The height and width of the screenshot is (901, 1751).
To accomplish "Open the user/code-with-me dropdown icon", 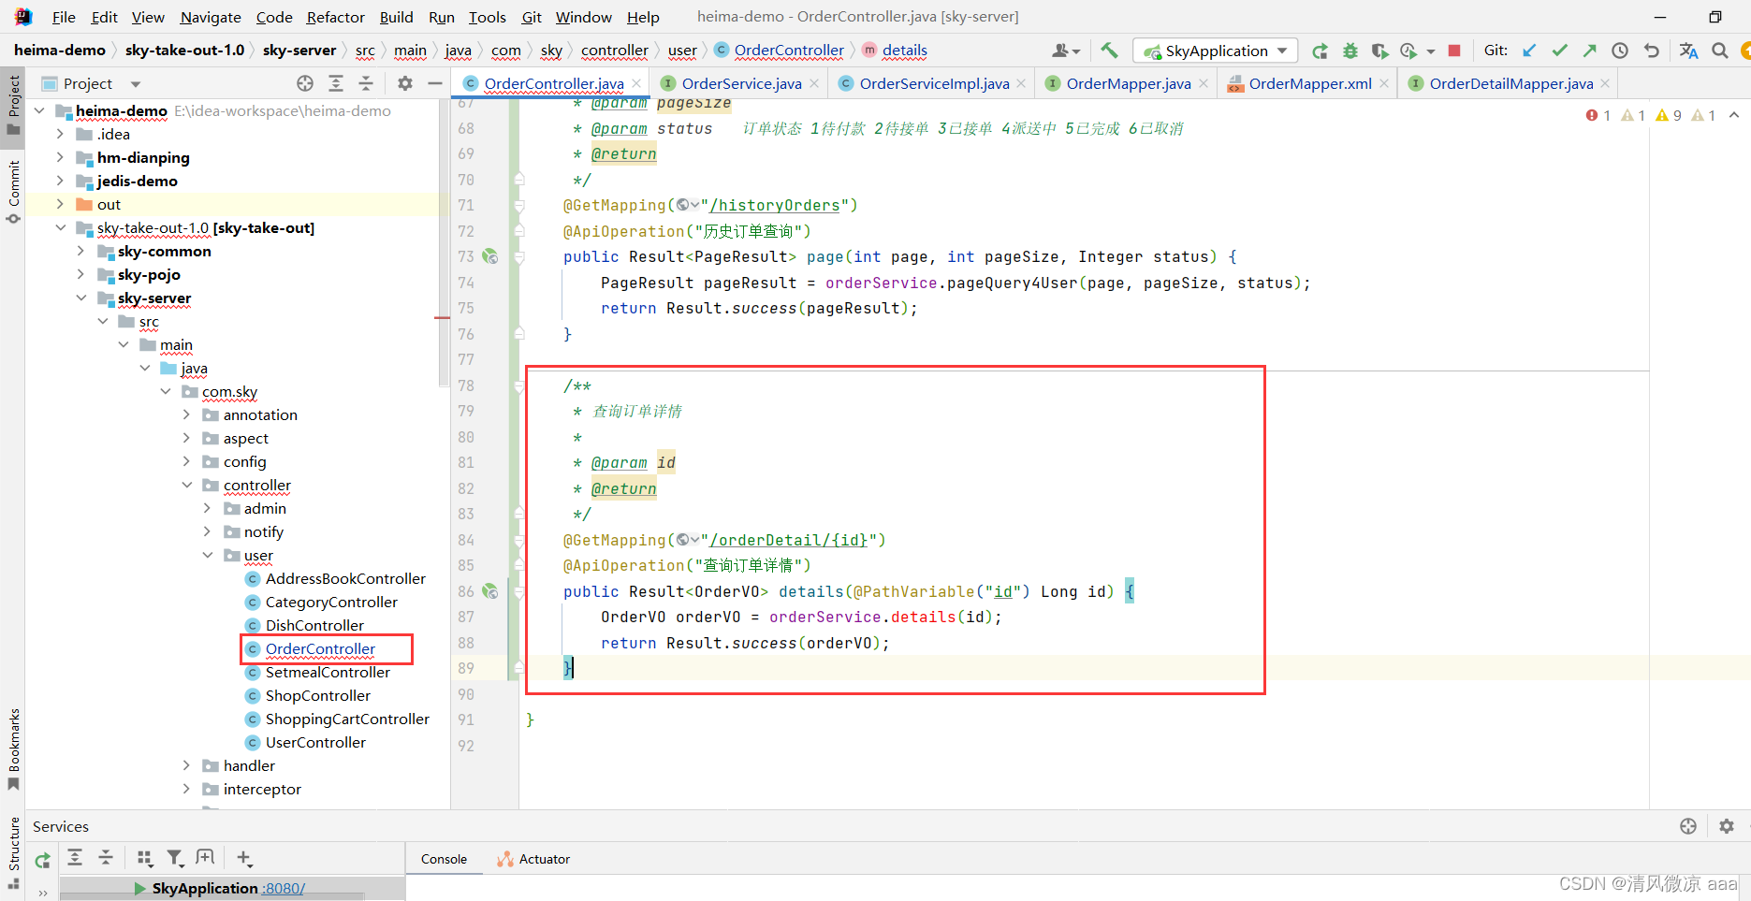I will [x=1066, y=51].
